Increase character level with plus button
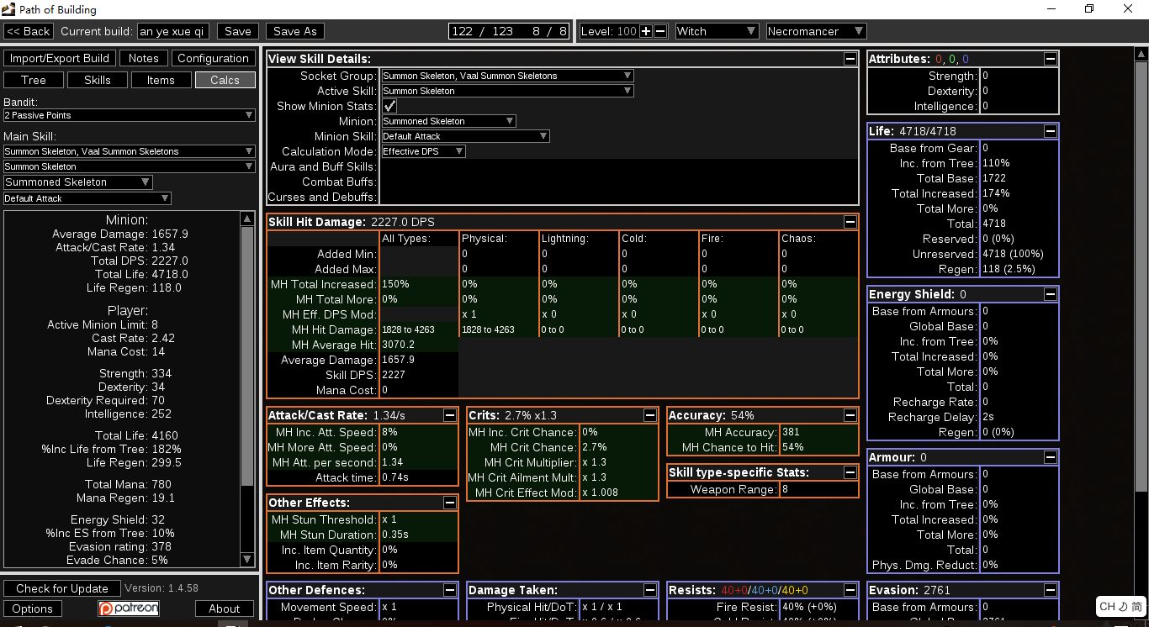The width and height of the screenshot is (1149, 627). pos(646,31)
